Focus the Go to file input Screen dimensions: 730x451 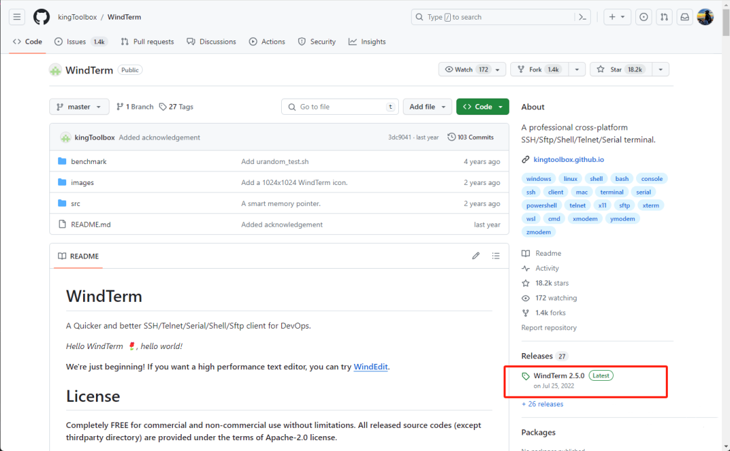[340, 107]
